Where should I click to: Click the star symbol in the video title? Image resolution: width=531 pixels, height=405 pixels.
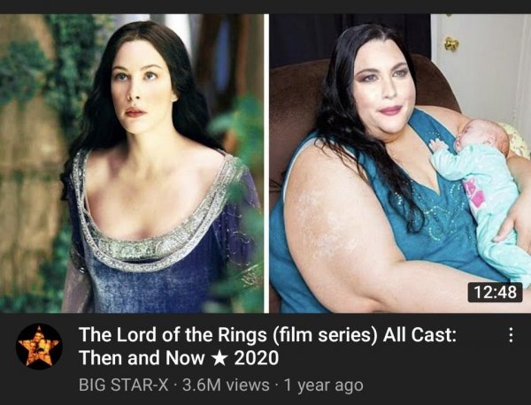point(219,358)
